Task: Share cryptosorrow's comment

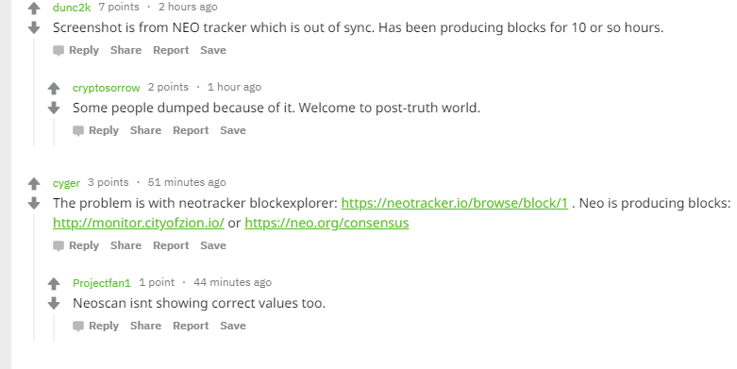Action: tap(145, 130)
